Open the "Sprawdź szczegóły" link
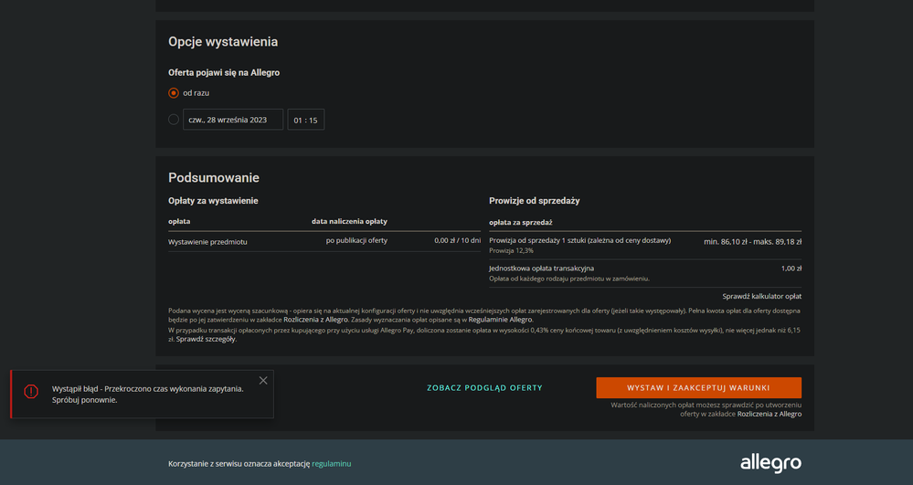 tap(206, 339)
